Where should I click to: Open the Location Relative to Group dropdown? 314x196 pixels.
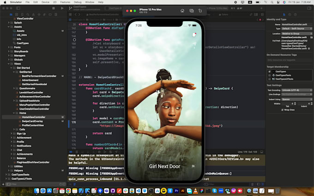[297, 34]
